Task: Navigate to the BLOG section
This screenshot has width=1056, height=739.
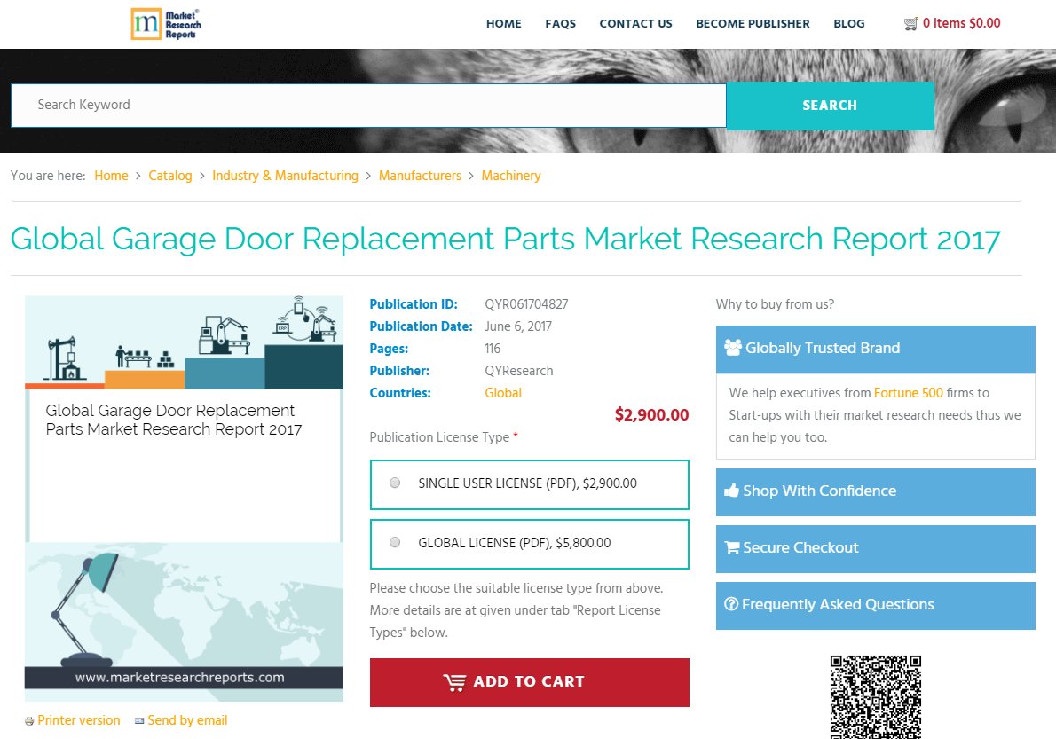Action: click(848, 24)
